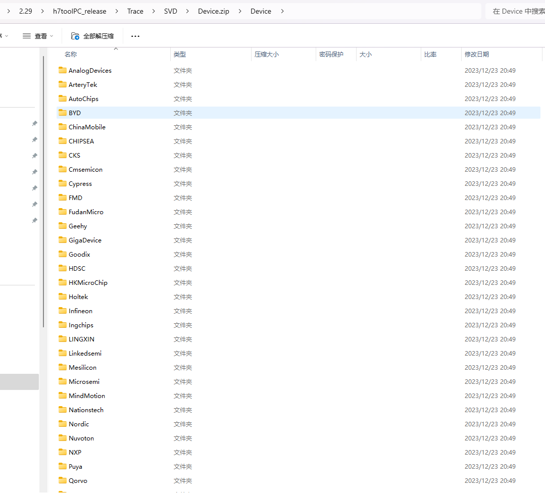Click the navigation pane scrollbar

43,191
